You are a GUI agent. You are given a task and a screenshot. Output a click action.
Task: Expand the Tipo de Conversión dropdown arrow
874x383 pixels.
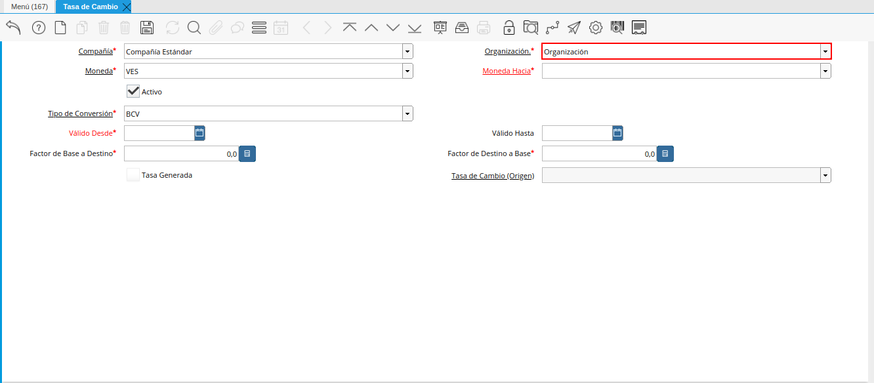coord(407,113)
